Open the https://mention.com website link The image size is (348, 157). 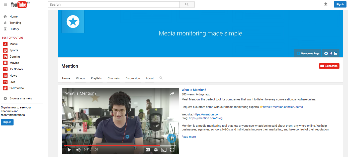pos(207,114)
